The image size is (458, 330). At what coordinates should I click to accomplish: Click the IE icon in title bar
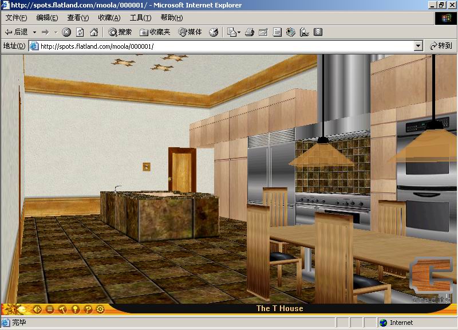click(5, 5)
